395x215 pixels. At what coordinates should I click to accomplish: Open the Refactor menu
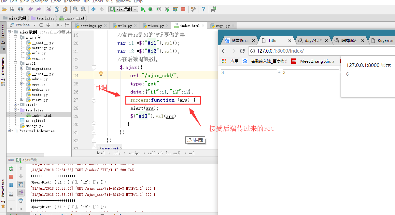coord(72,2)
